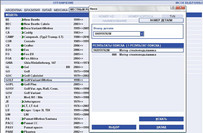Select the Ghia/Kleinlieferwg. 147 model row
203x133 pixels.
coord(47,63)
